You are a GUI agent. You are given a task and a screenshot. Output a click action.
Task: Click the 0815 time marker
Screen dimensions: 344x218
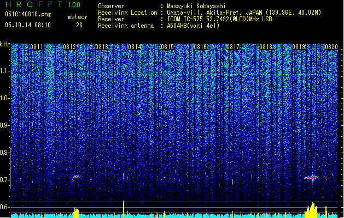[x=167, y=47]
